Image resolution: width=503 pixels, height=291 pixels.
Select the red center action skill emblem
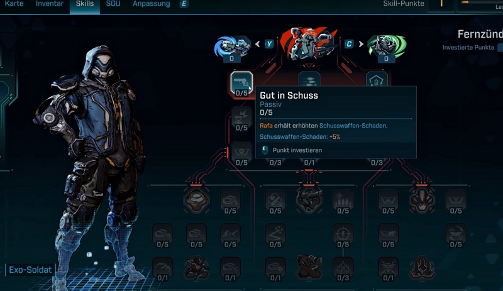[308, 43]
